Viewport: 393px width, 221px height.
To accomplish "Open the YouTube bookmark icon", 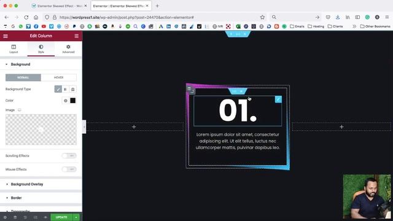I will click(44, 26).
